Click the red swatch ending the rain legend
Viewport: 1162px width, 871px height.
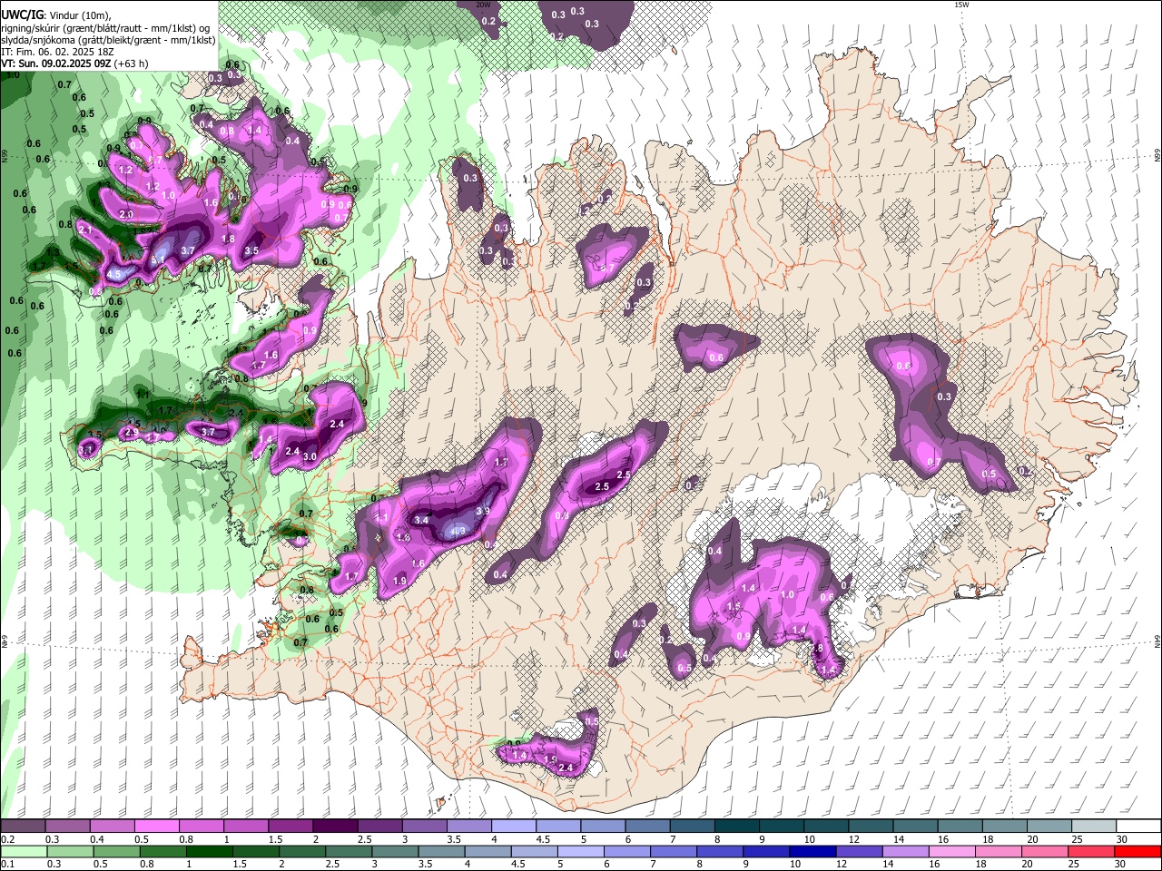coord(1137,851)
